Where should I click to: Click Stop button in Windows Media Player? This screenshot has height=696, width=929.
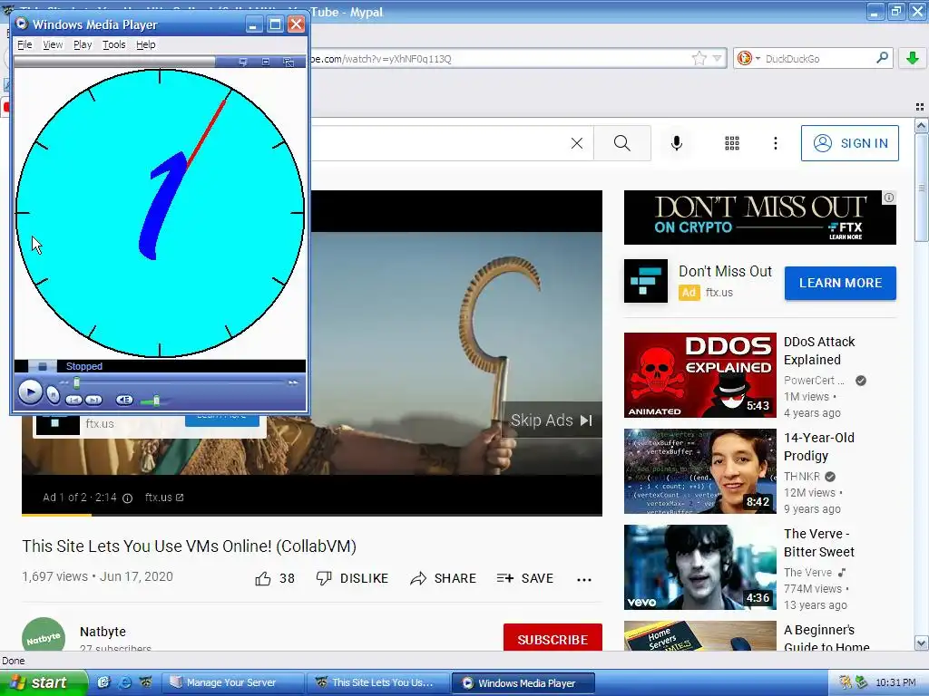53,395
